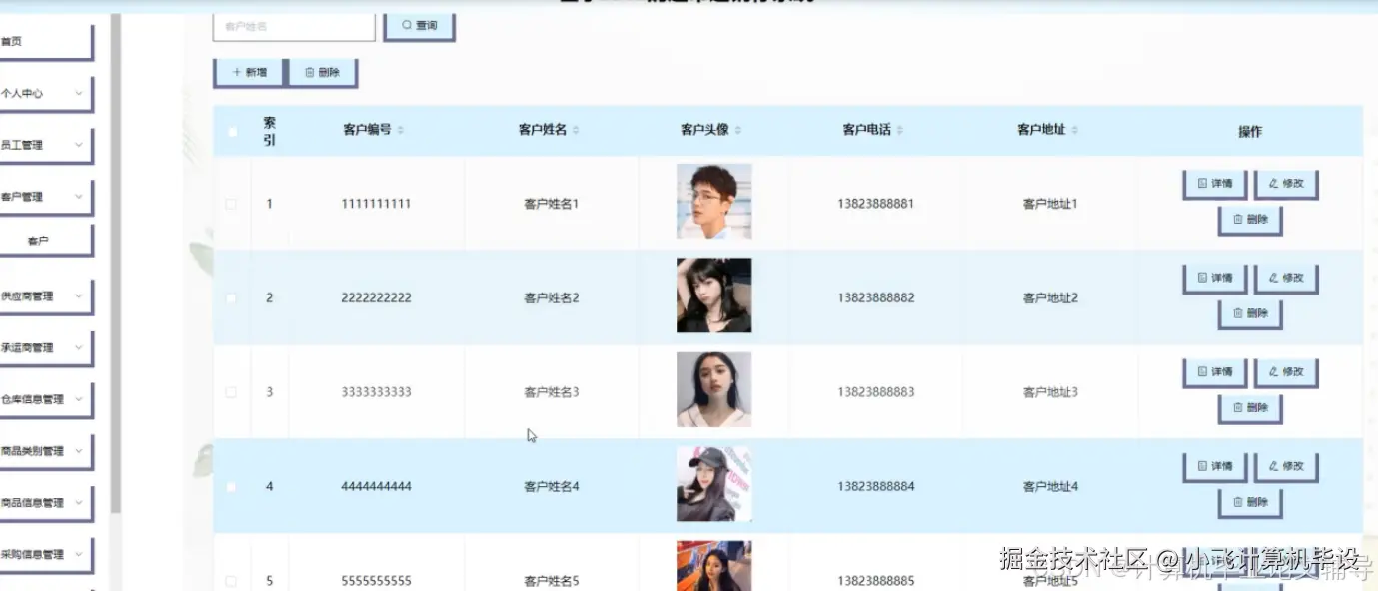Click the plus 新增 add button
The height and width of the screenshot is (591, 1378).
(249, 73)
